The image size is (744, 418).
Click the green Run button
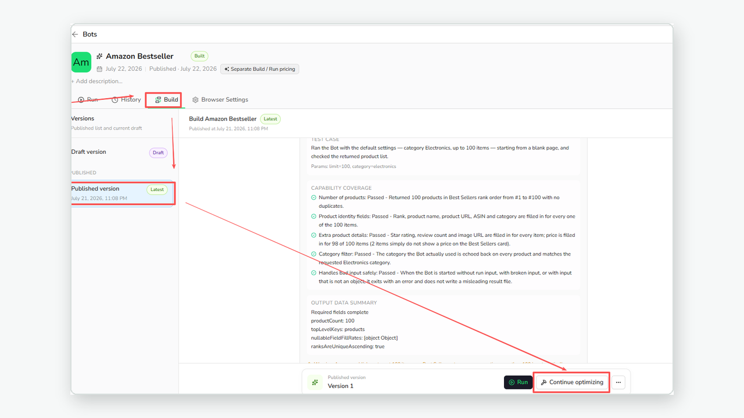click(518, 382)
